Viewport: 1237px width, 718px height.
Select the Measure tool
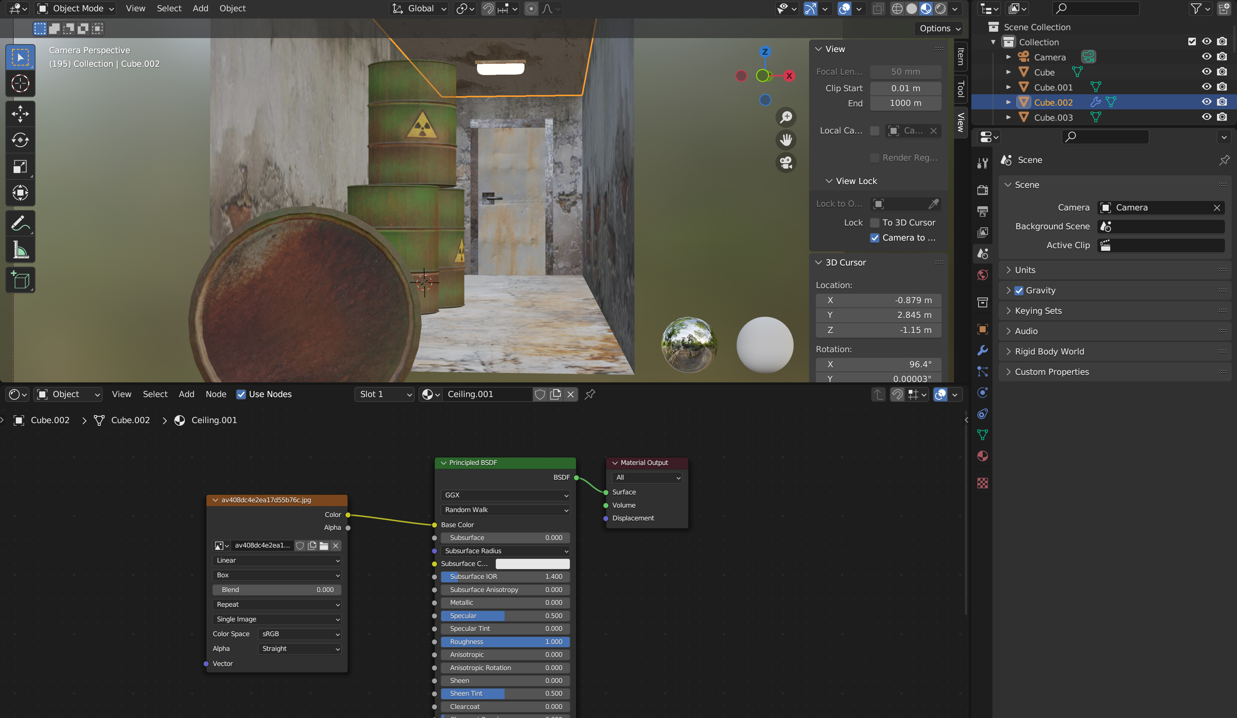20,250
